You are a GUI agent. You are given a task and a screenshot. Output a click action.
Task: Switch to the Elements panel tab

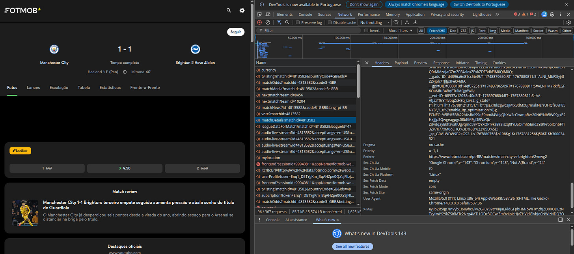click(x=285, y=15)
